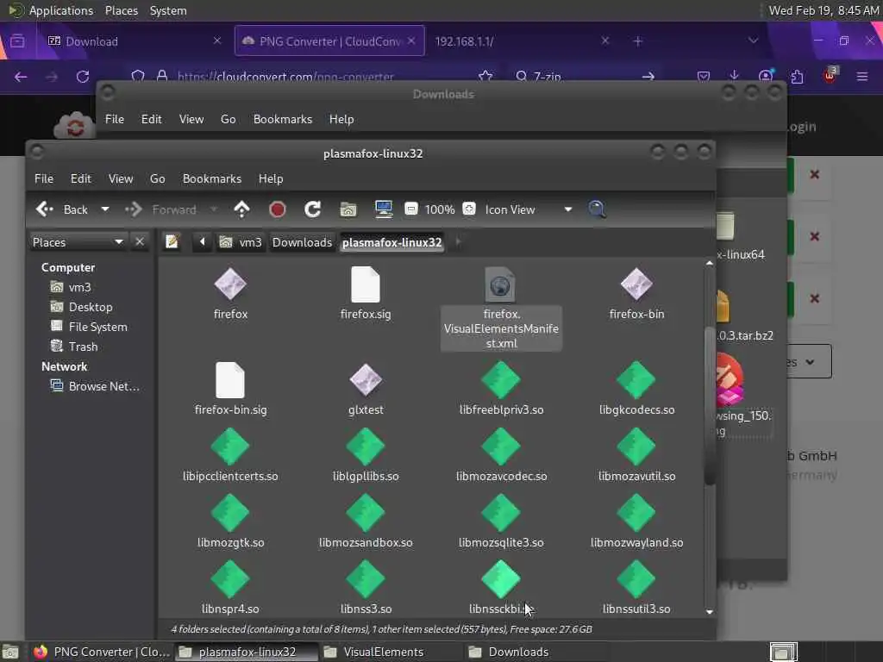This screenshot has height=662, width=883.
Task: Zoom out folder view
Action: point(411,209)
